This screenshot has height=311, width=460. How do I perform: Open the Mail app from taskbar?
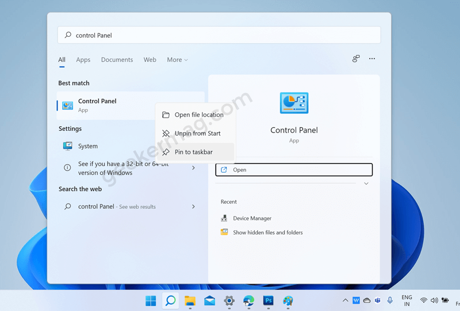[x=209, y=301]
